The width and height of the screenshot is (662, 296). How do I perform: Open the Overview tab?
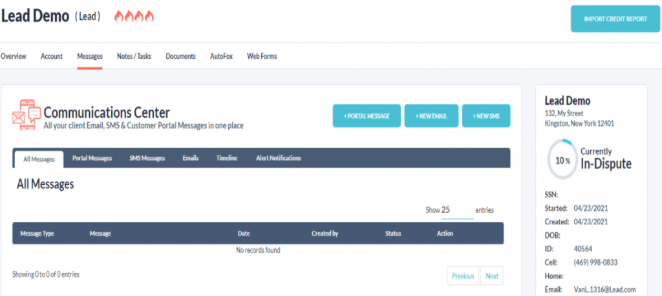(x=14, y=57)
